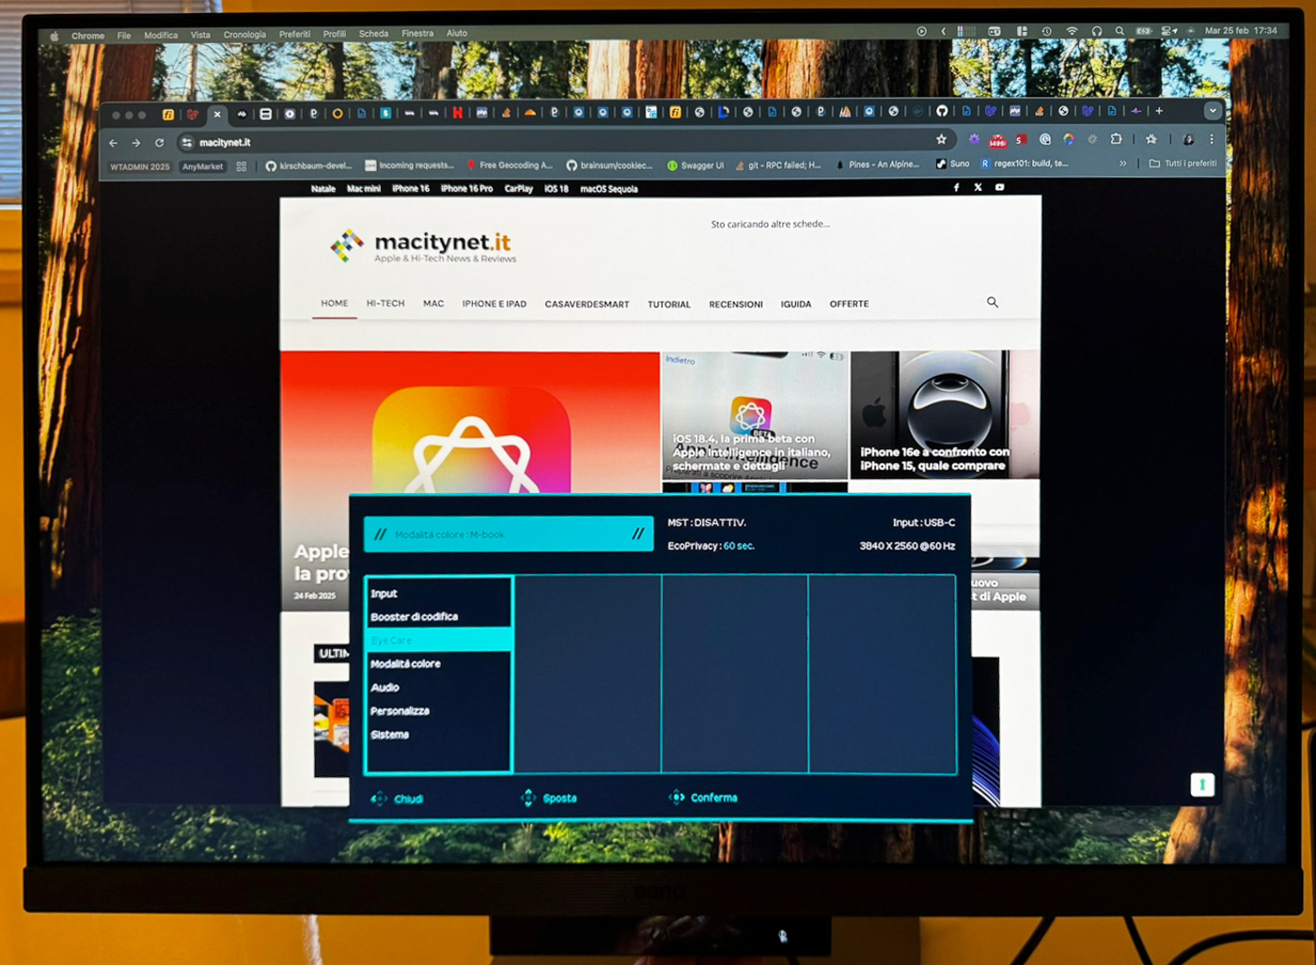This screenshot has height=965, width=1316.
Task: Open the iPhone 16e comparison article thumbnail
Action: [x=945, y=414]
